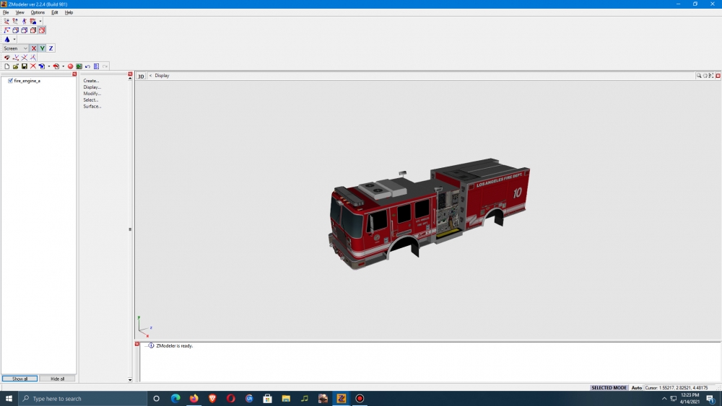
Task: Open the Options menu
Action: (38, 12)
